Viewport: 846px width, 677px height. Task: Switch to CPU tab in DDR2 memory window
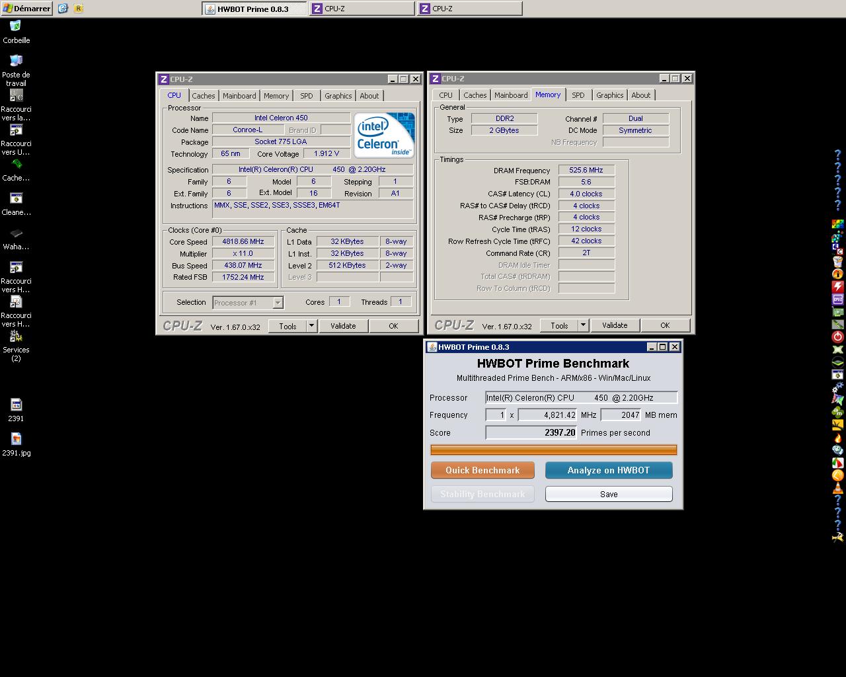(x=446, y=95)
